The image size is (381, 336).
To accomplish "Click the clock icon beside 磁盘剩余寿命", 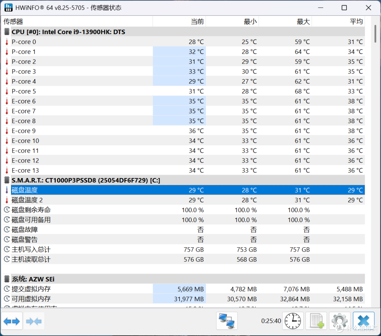I will tap(7, 210).
